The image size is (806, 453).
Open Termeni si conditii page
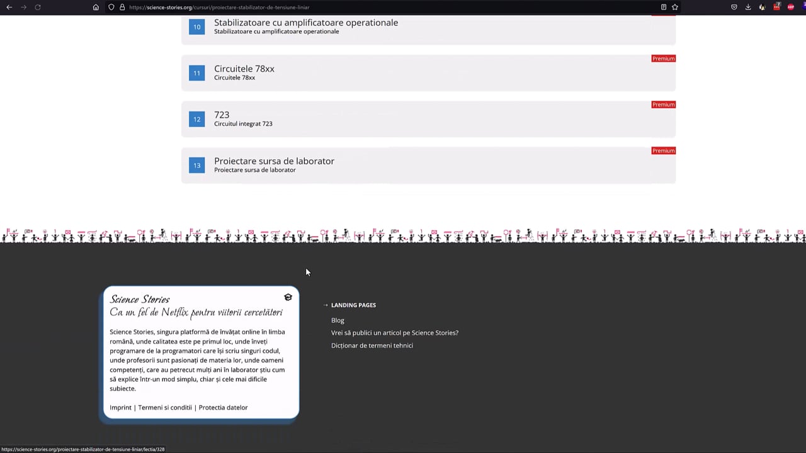tap(165, 408)
